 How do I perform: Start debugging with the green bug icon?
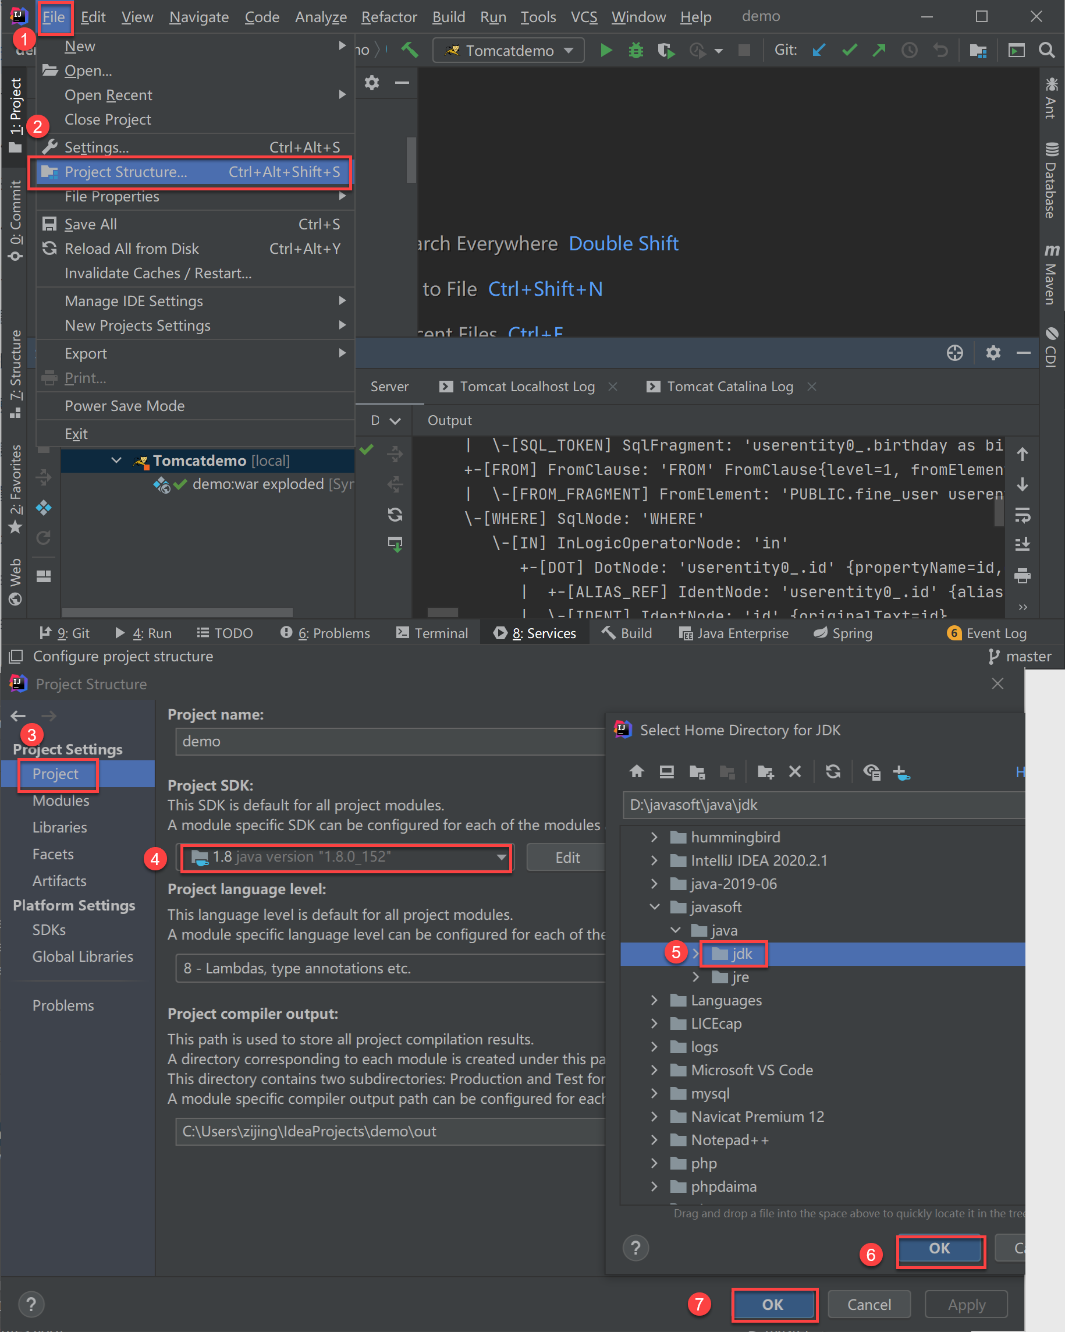636,50
